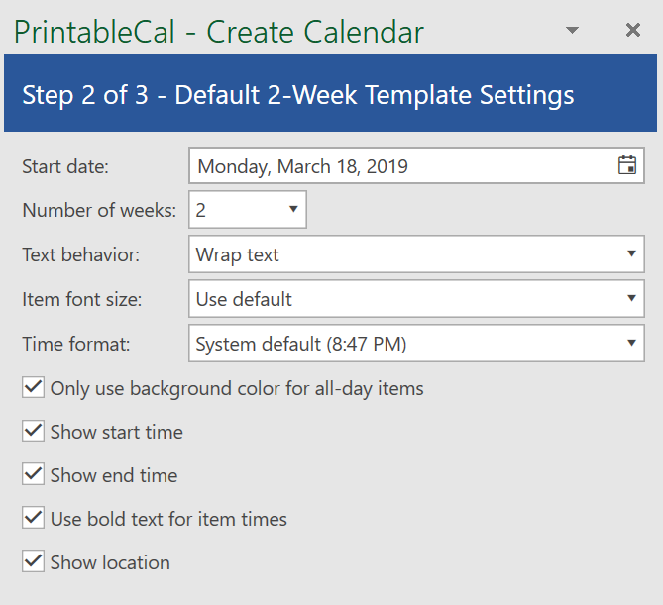The image size is (663, 605).
Task: Close the PrintableCal task pane
Action: click(633, 30)
